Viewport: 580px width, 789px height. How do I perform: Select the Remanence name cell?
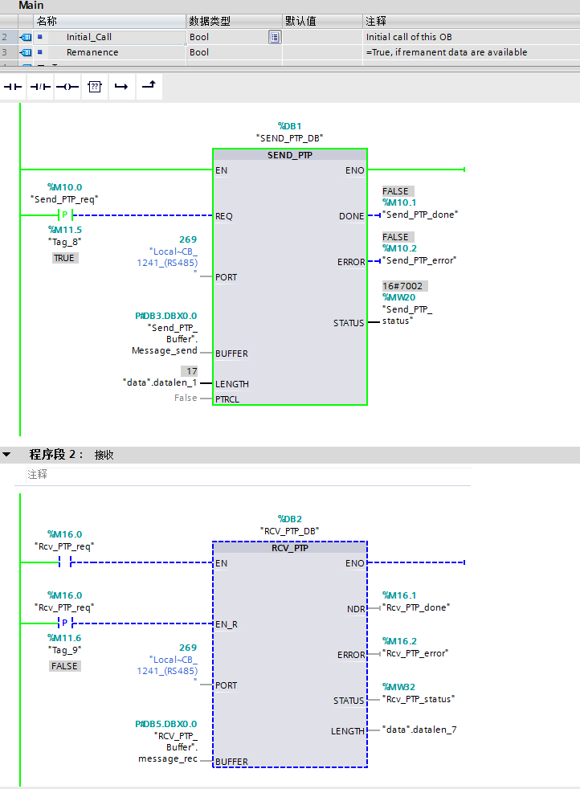(110, 52)
